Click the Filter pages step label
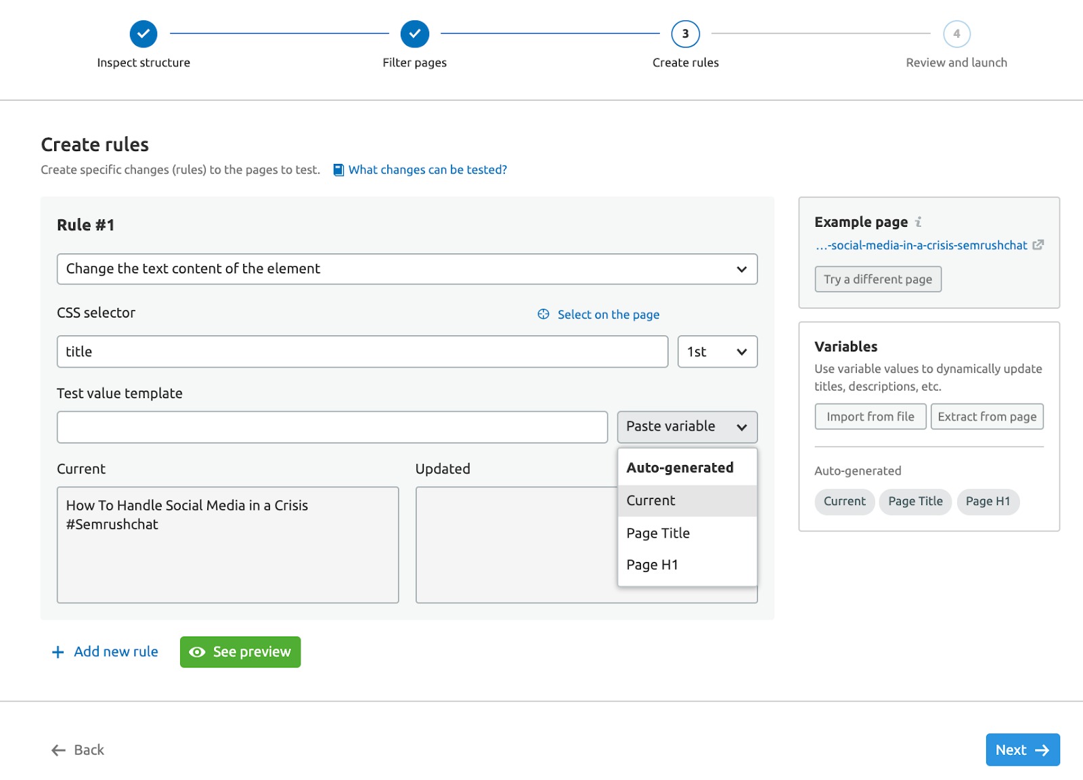Viewport: 1083px width, 780px height. [415, 63]
